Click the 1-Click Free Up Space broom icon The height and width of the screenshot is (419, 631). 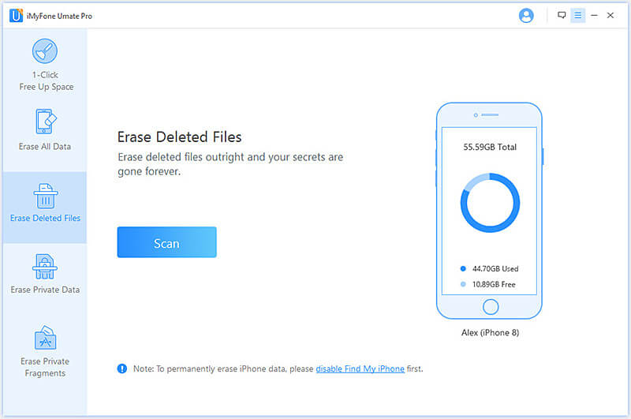(45, 51)
